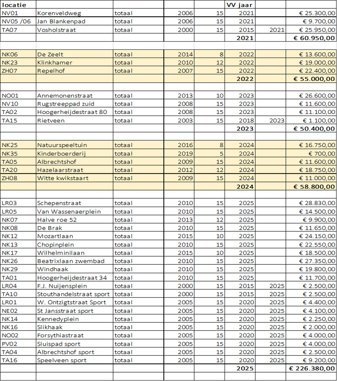Click the 2022 total € 55.000,00 cell
This screenshot has height=381, width=337.
[x=311, y=79]
